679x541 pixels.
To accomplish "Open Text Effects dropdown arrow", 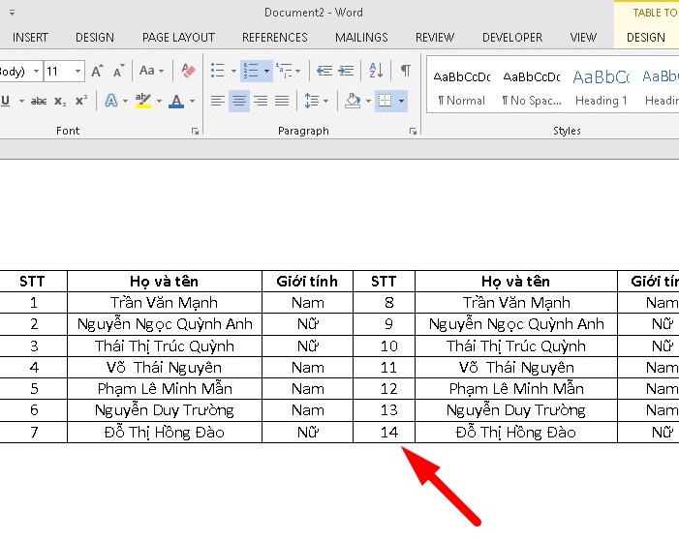I will tap(125, 102).
